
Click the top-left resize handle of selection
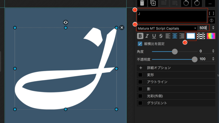[15, 28]
